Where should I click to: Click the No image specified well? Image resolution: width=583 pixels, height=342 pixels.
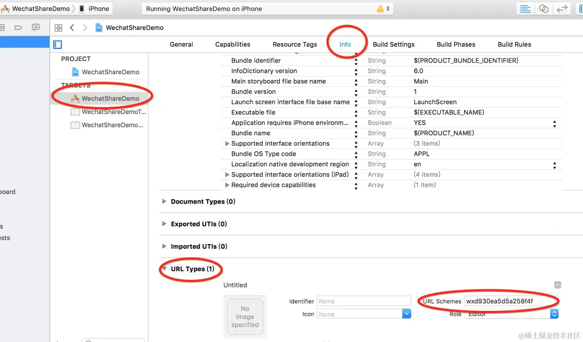[245, 316]
